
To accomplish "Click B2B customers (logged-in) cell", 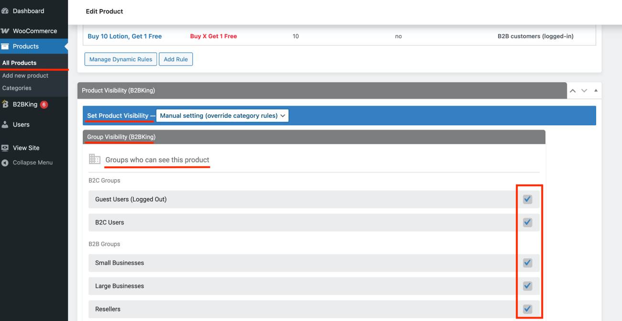I will (535, 36).
